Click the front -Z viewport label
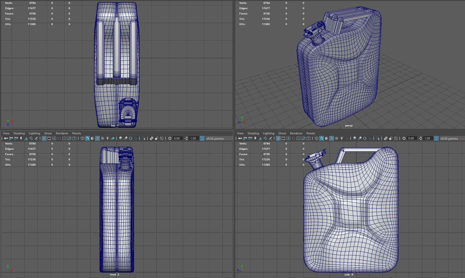 click(115, 275)
